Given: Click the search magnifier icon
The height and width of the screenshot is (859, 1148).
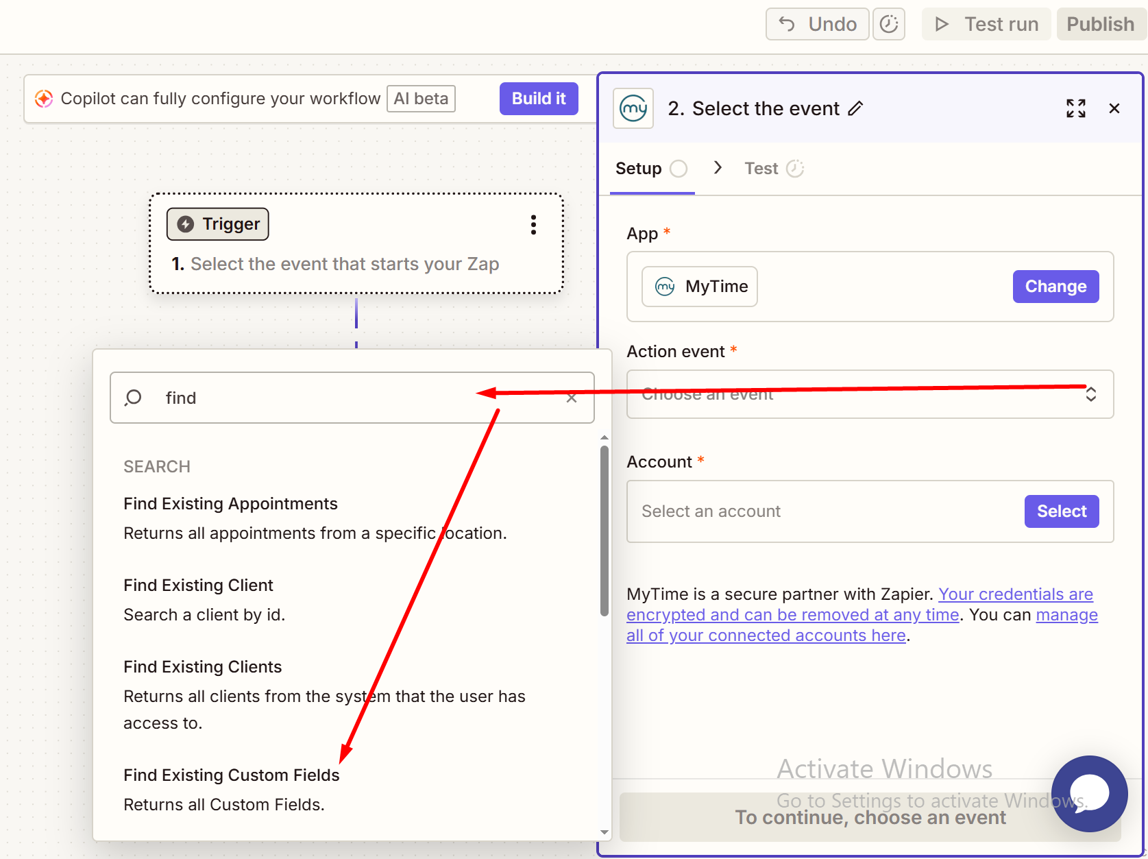Looking at the screenshot, I should click(x=134, y=398).
